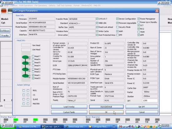Open the ROM Operations menu
172x129 pixels.
pyautogui.click(x=26, y=6)
